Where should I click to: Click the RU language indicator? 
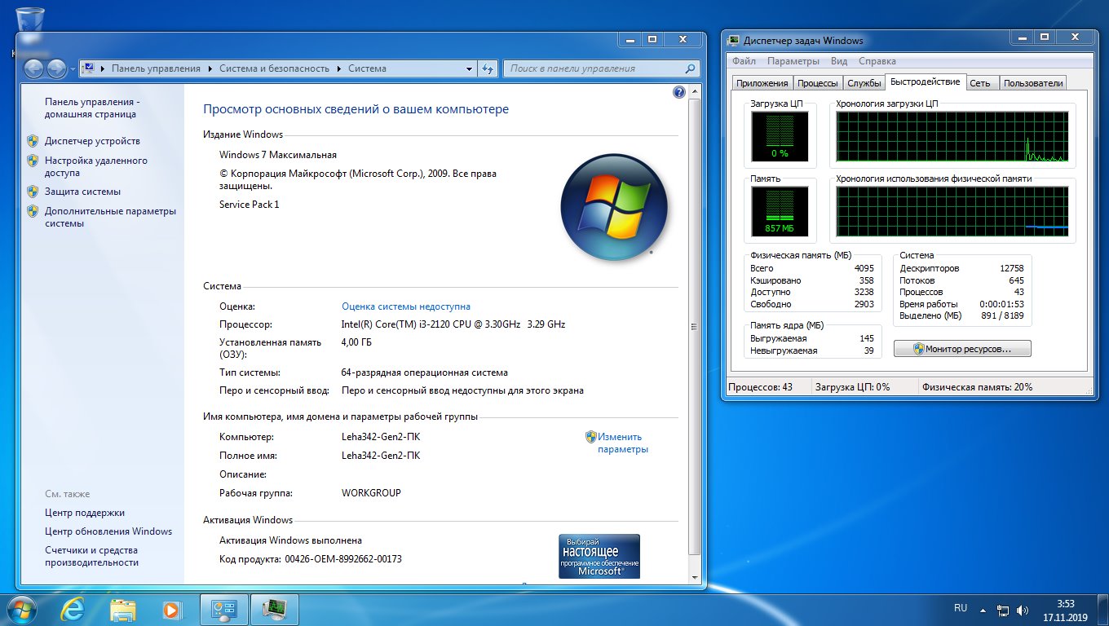coord(961,608)
